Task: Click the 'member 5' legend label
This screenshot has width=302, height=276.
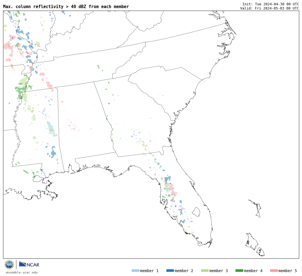Action: tap(288, 271)
